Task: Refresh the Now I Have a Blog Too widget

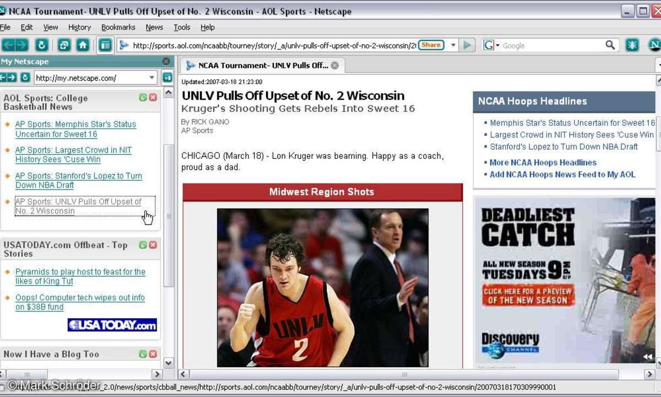Action: (143, 354)
